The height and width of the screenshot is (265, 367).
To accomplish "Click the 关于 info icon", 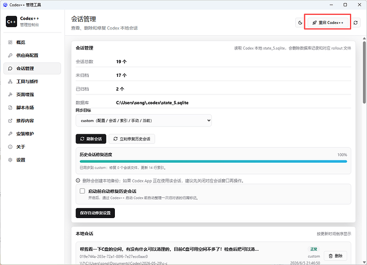I will coord(10,147).
